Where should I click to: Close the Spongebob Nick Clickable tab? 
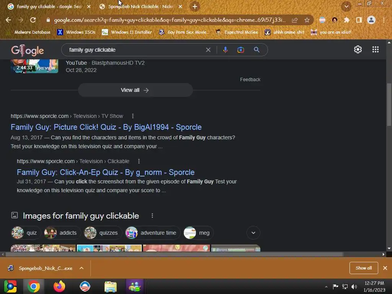[180, 7]
